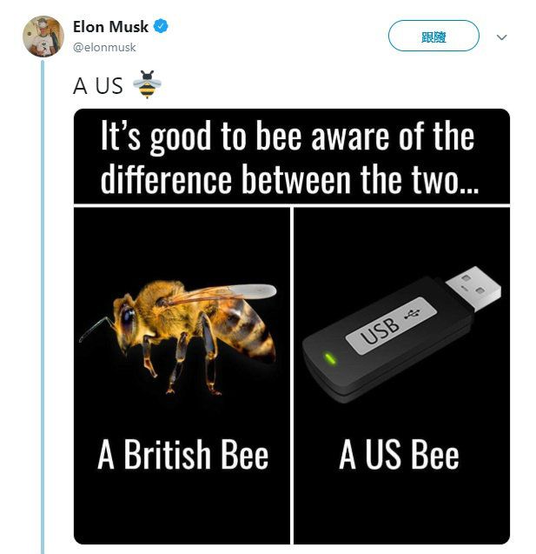Click the USB trident symbol on the drive label
This screenshot has height=554, width=536.
pos(412,313)
